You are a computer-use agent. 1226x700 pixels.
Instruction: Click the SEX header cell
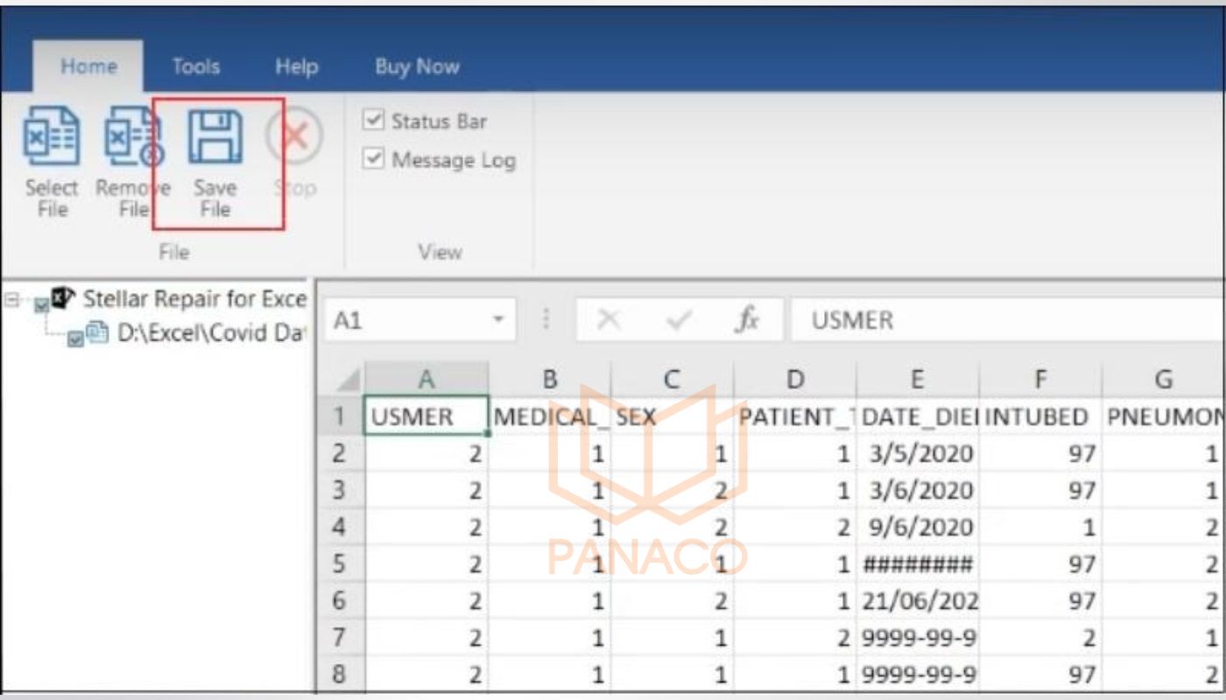coord(673,416)
